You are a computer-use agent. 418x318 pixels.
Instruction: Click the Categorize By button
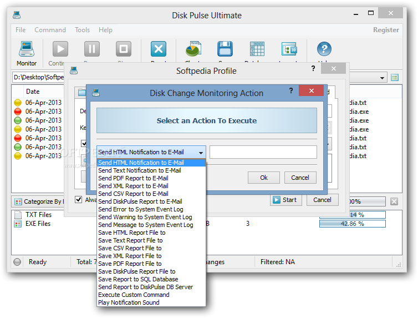pyautogui.click(x=39, y=201)
